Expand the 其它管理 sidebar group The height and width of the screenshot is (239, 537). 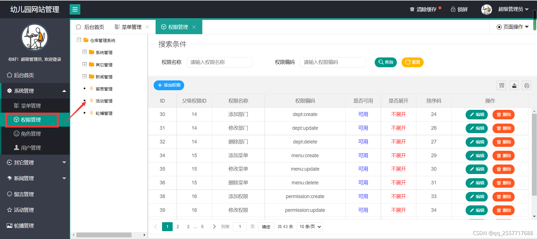tap(35, 163)
